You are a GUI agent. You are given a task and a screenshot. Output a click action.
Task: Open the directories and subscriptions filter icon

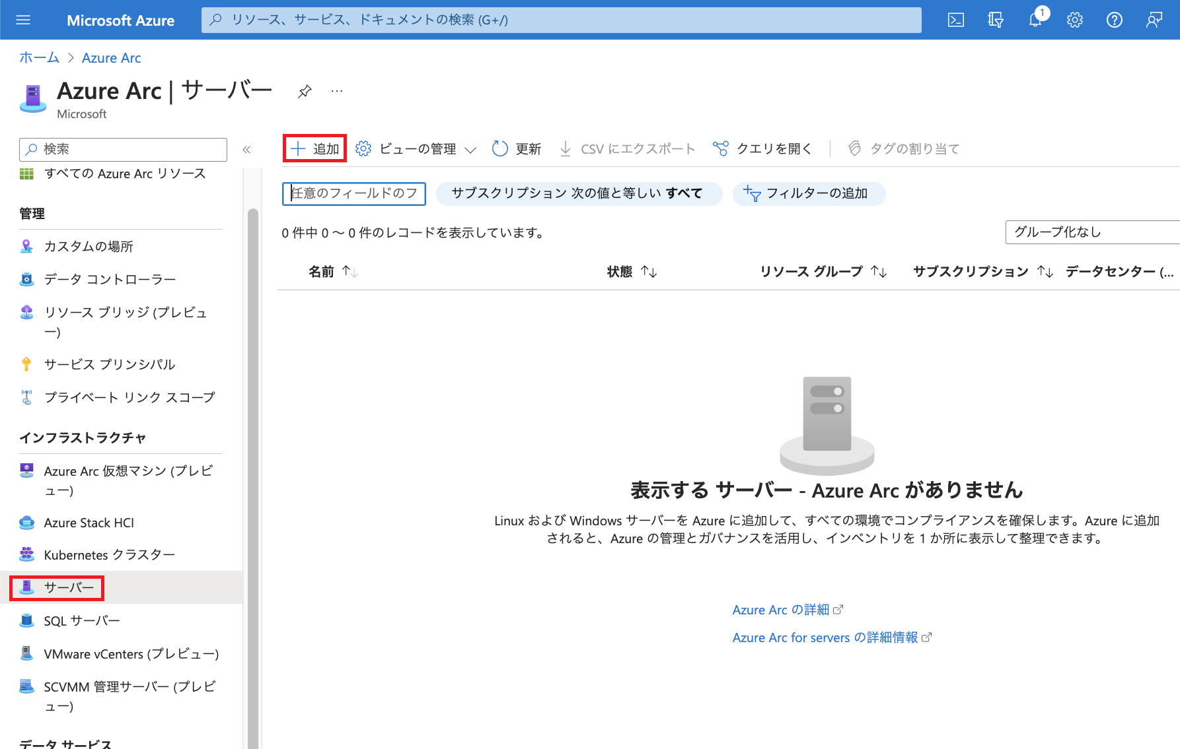[x=996, y=20]
